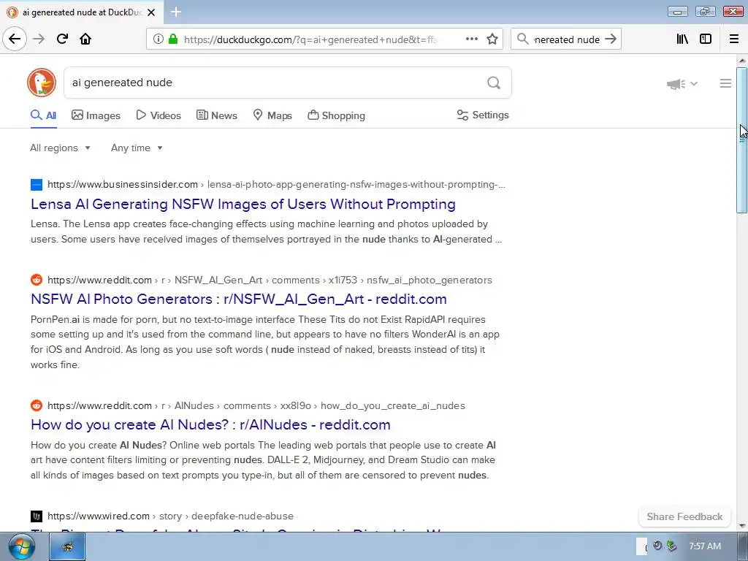
Task: Go back to the previous page
Action: pyautogui.click(x=15, y=39)
